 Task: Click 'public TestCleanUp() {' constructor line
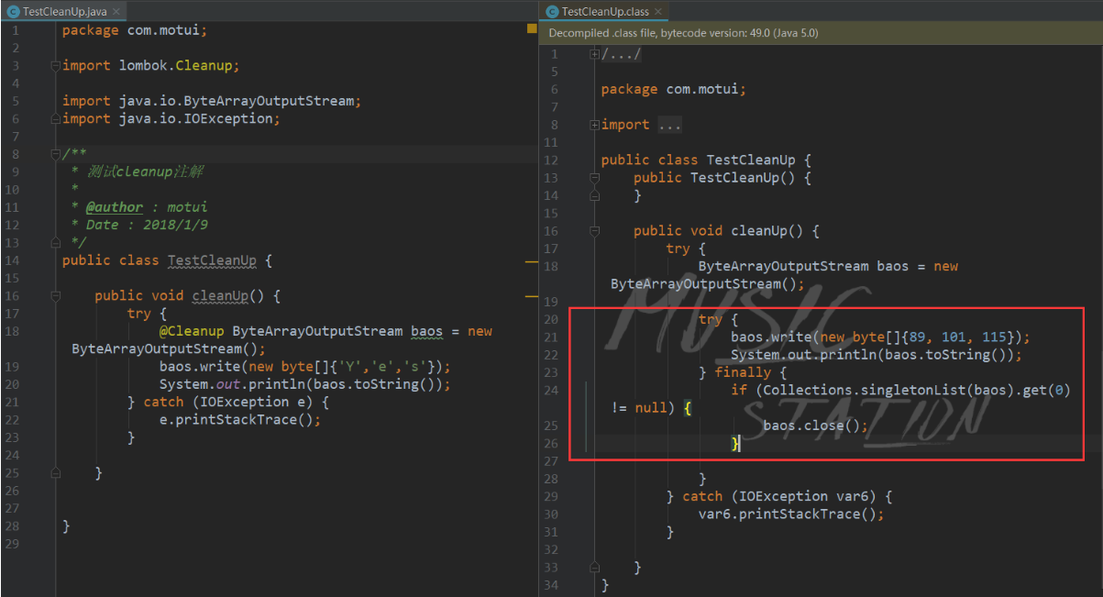[722, 178]
